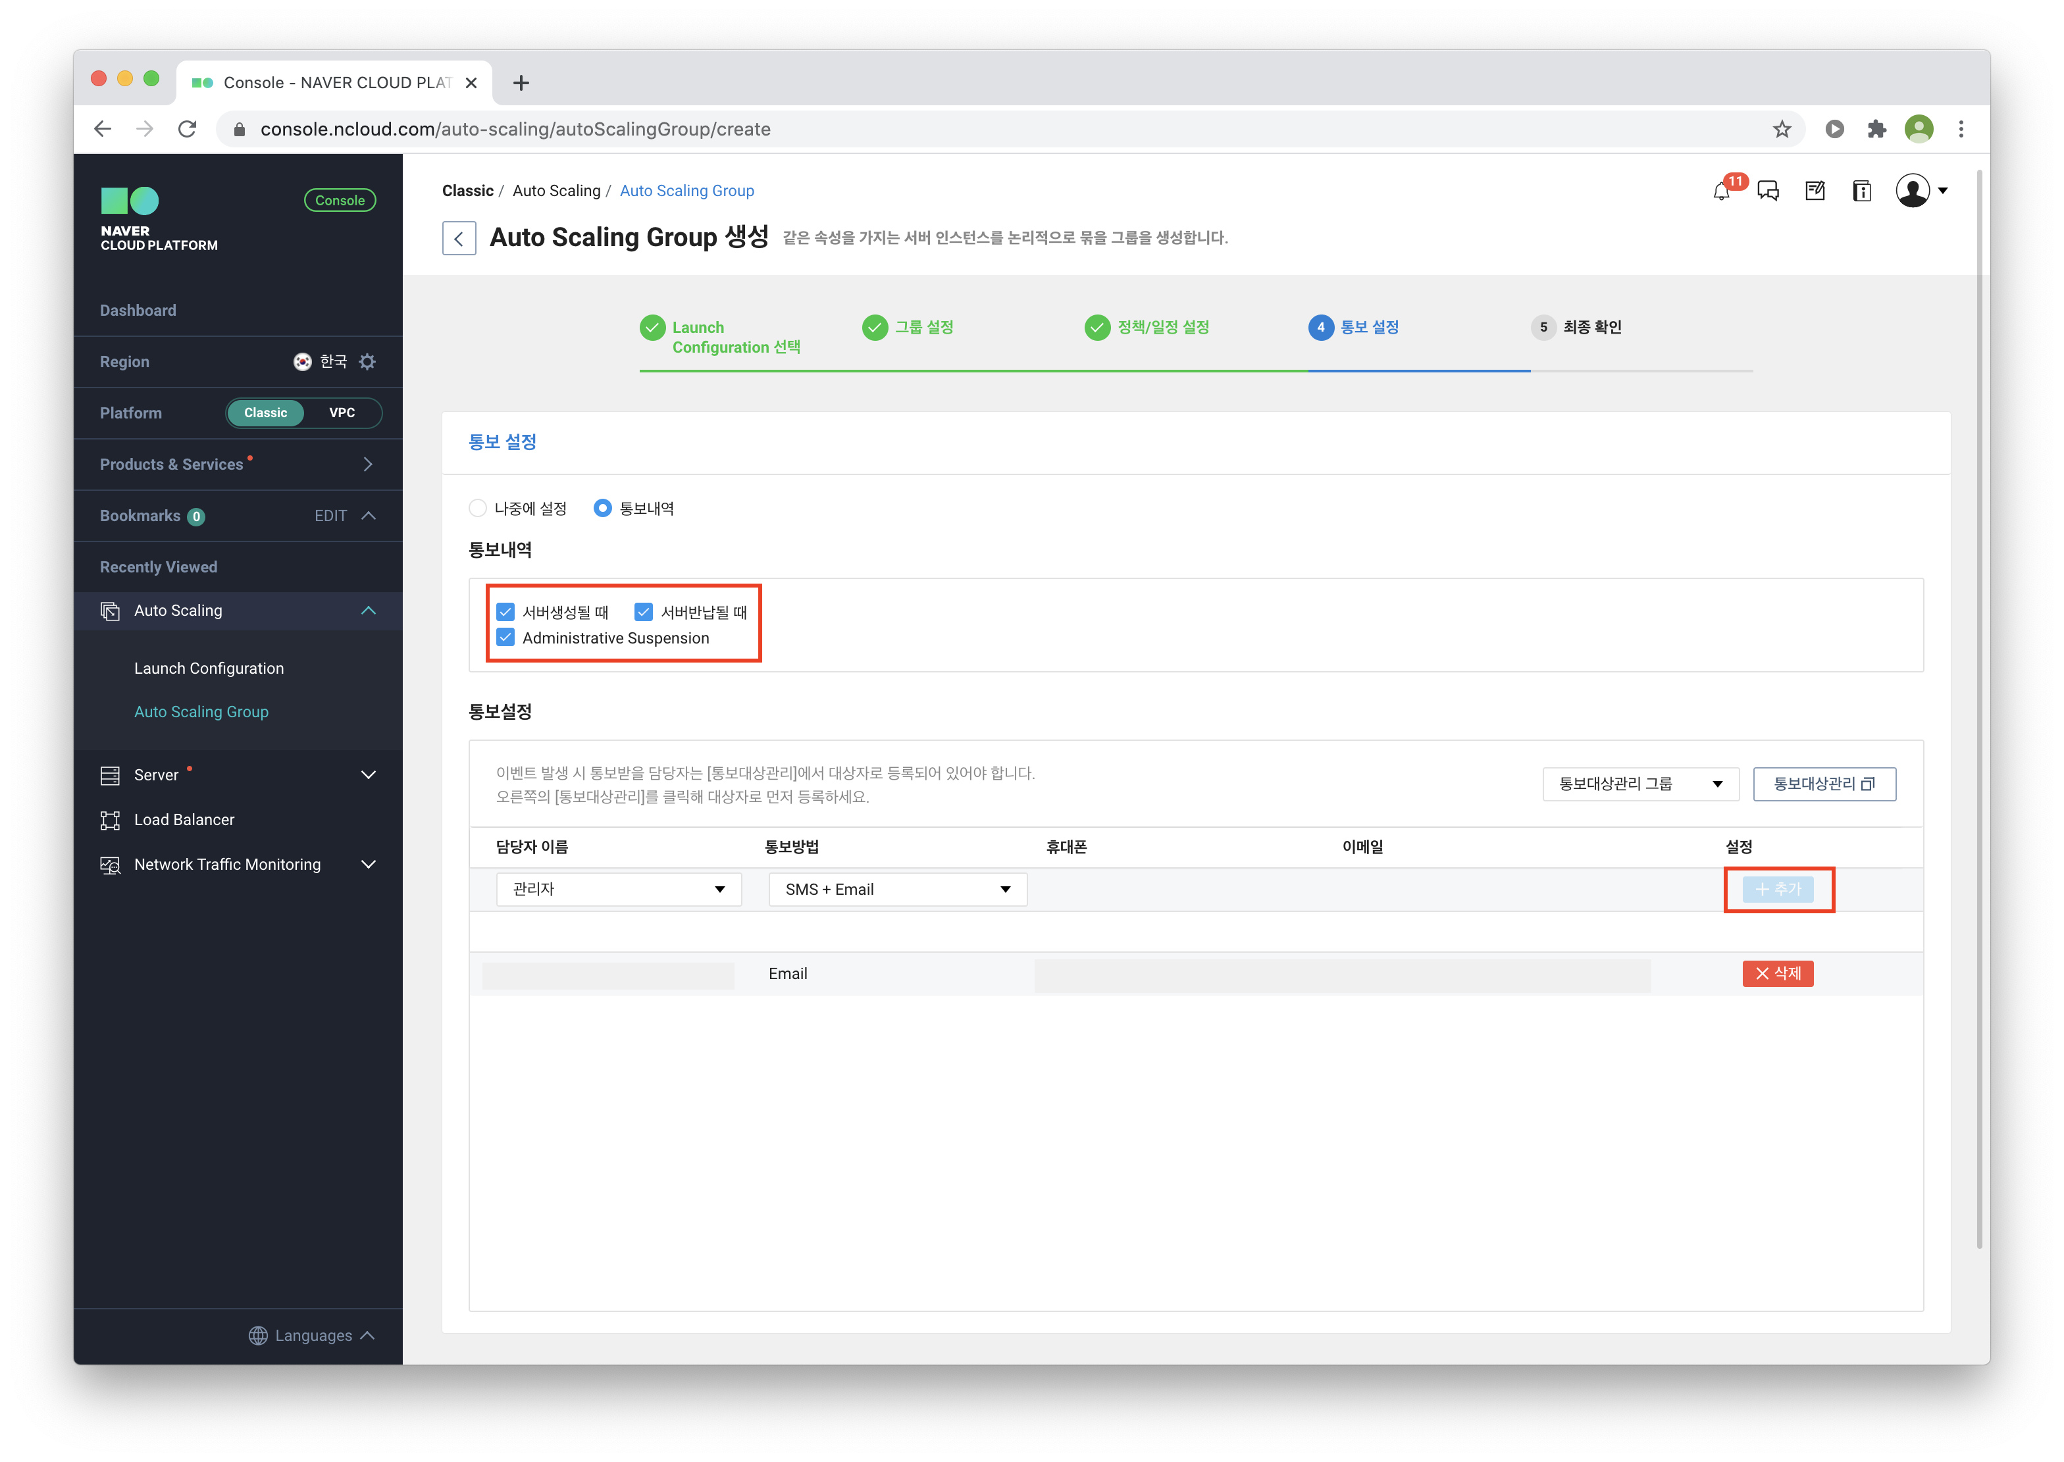This screenshot has height=1462, width=2064.
Task: Click the 통보대상관리 button
Action: [x=1824, y=784]
